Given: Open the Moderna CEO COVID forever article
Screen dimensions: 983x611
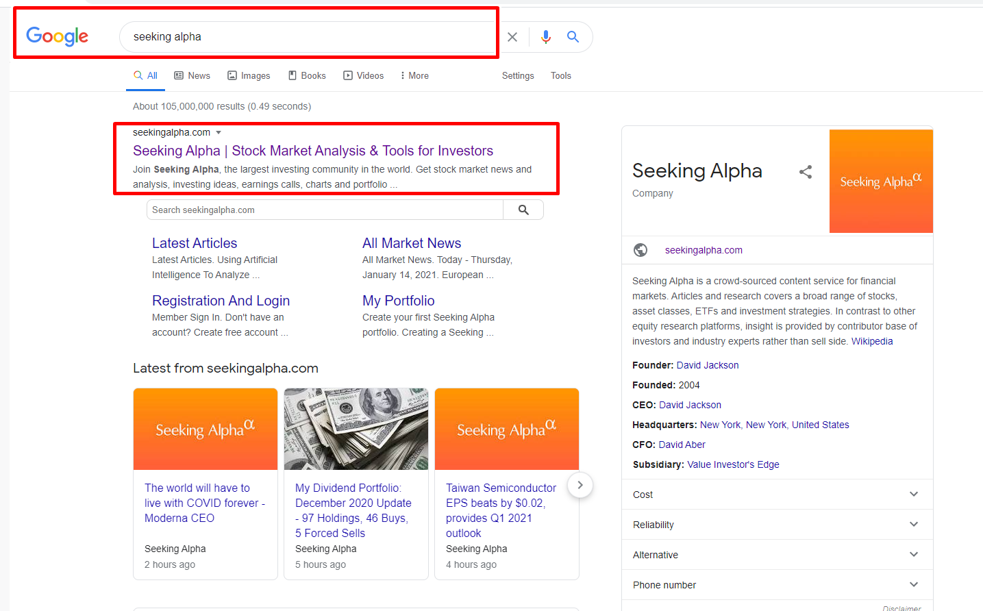Looking at the screenshot, I should [x=205, y=503].
